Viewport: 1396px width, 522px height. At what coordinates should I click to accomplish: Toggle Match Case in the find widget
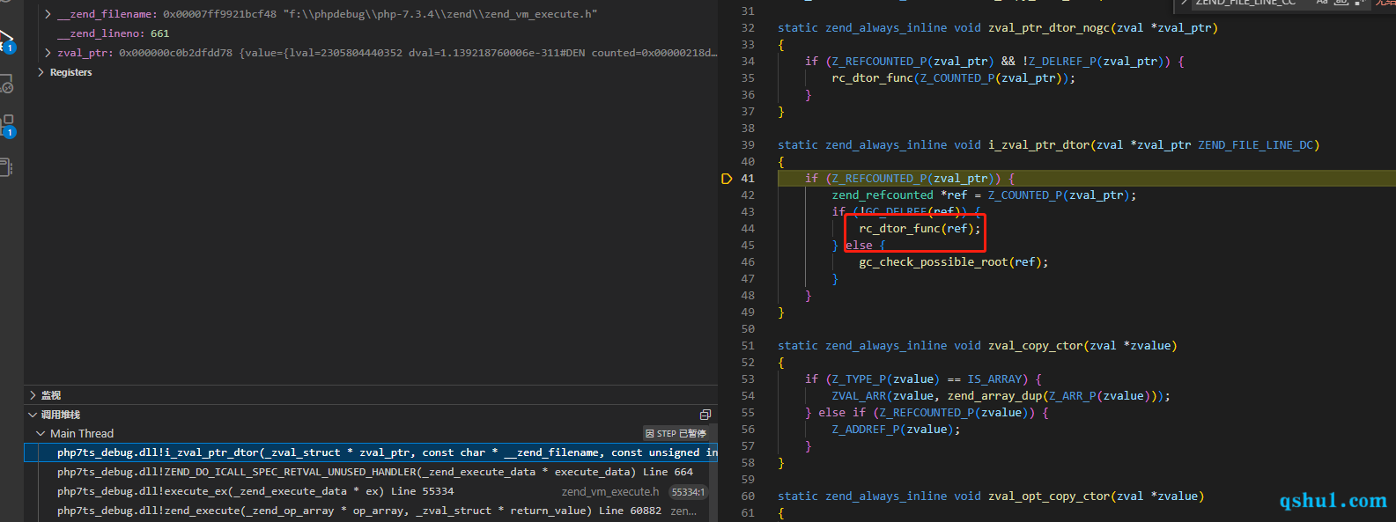click(1322, 3)
